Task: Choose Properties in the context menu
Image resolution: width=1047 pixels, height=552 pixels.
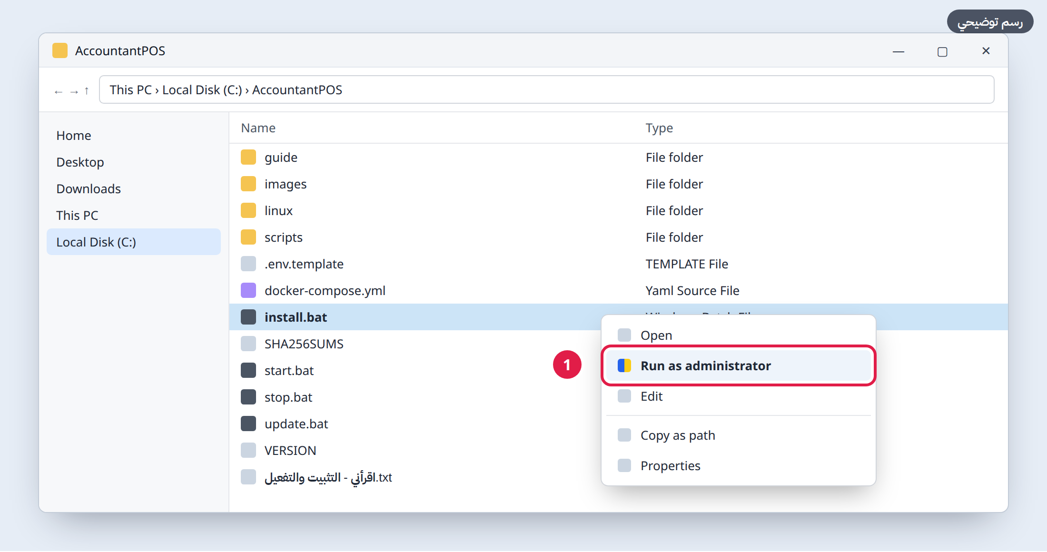Action: point(739,466)
